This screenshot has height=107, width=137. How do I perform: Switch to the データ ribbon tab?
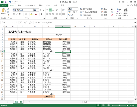48,5
